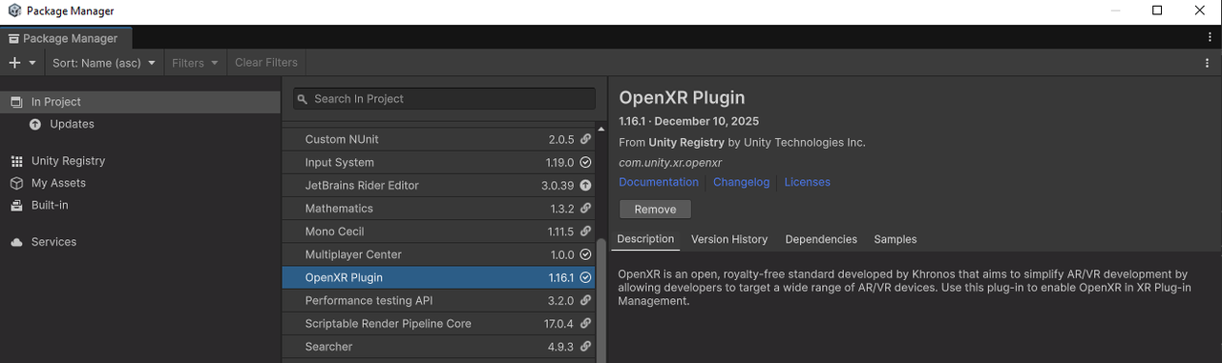
Task: Click the Services cloud icon
Action: pos(16,242)
